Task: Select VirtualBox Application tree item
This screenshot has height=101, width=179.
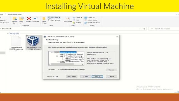Action: pos(68,52)
